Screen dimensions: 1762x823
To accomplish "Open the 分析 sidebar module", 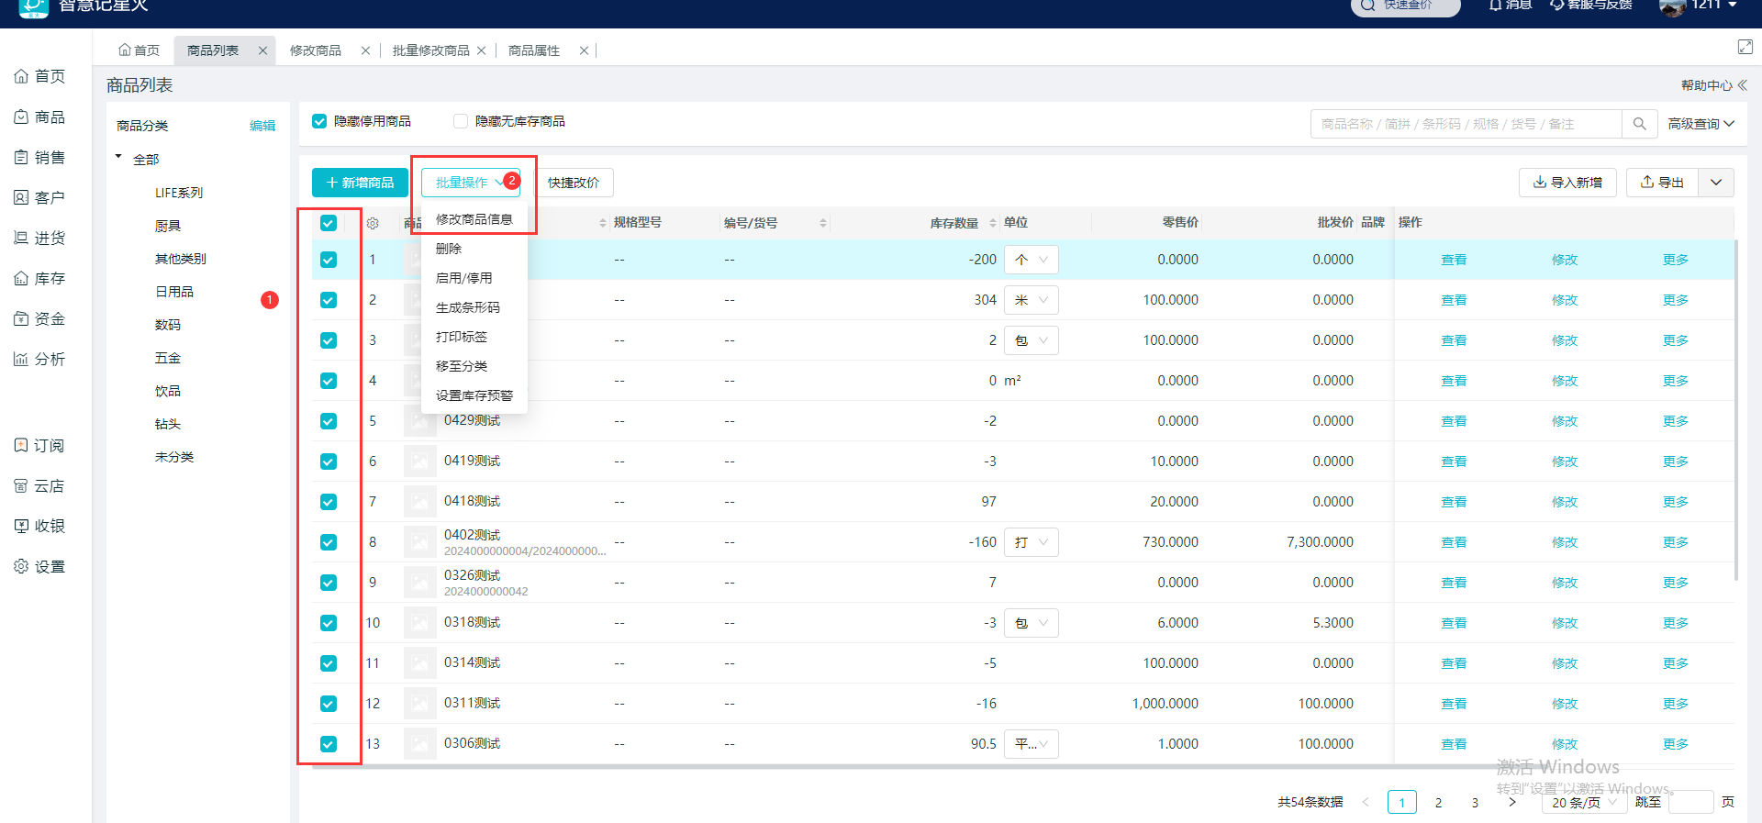I will click(x=39, y=360).
